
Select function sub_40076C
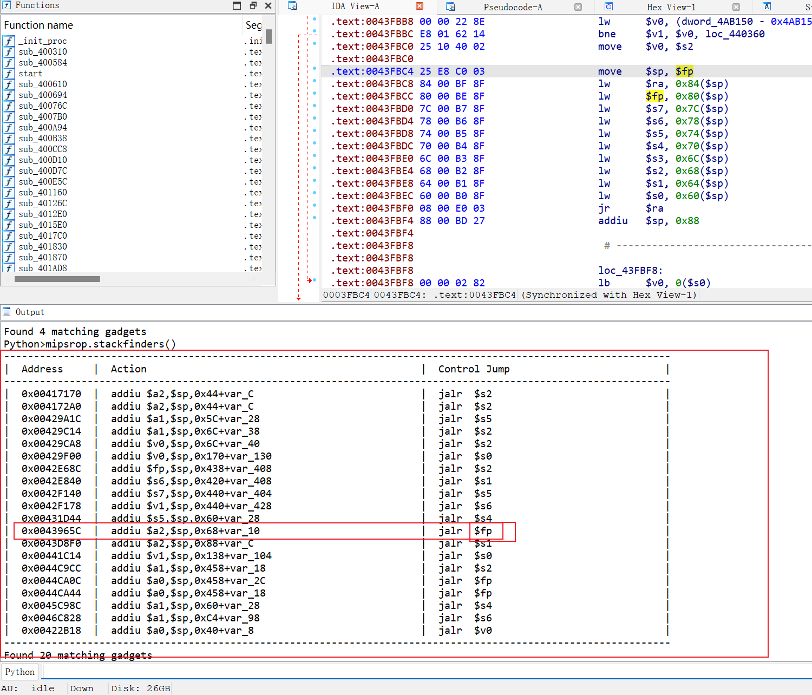[x=43, y=106]
